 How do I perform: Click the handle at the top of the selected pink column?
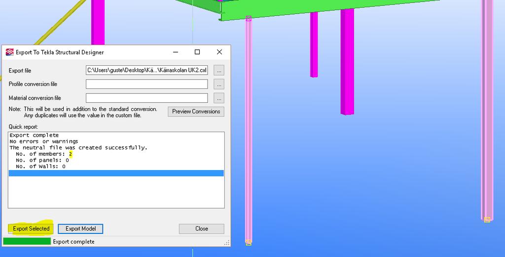click(x=249, y=19)
